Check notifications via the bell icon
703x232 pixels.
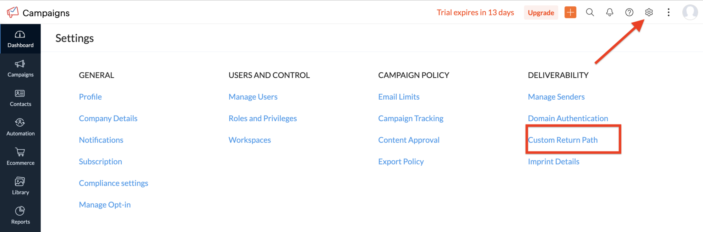[610, 12]
